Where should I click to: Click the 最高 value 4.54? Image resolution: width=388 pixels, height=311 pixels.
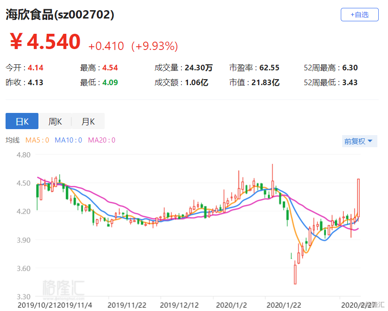pos(110,68)
